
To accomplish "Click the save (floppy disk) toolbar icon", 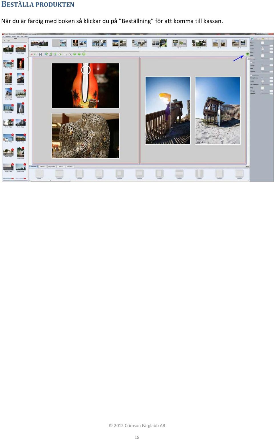I will (x=40, y=54).
